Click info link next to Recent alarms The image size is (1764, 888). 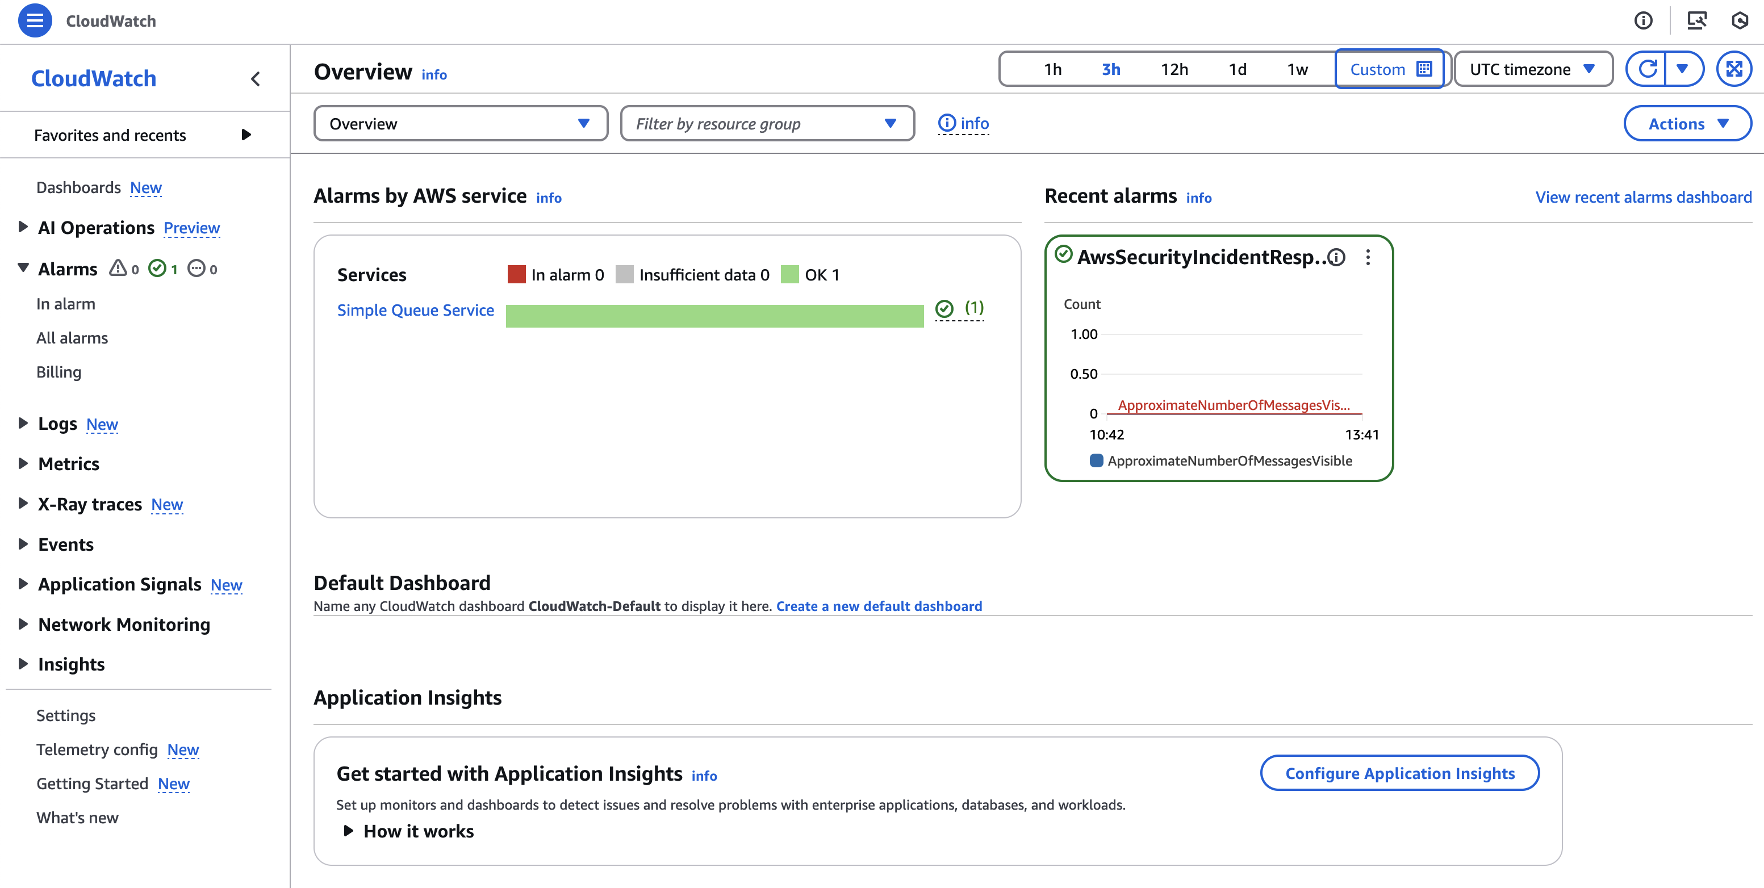click(1198, 198)
